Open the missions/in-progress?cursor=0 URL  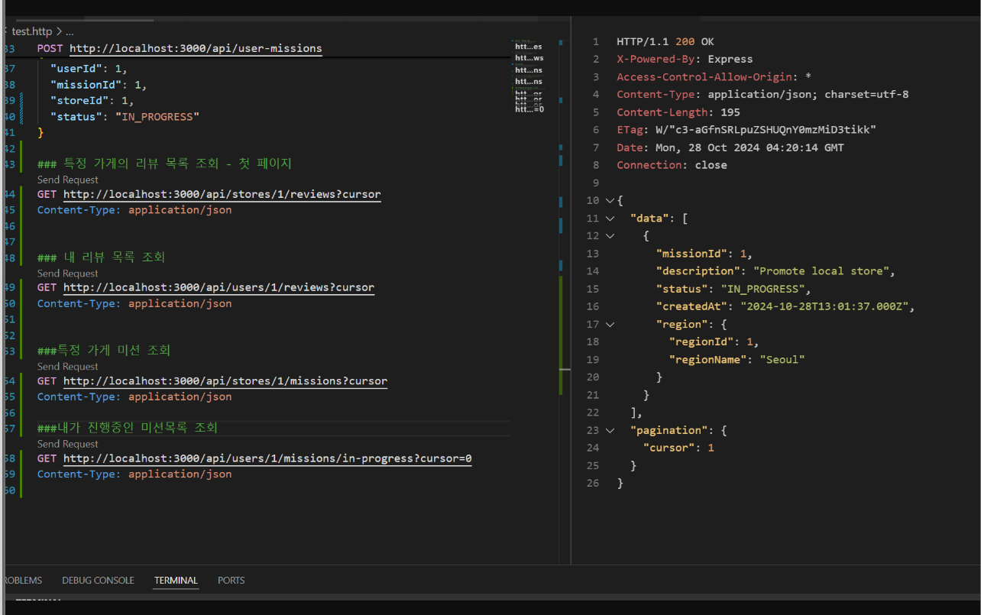(267, 459)
